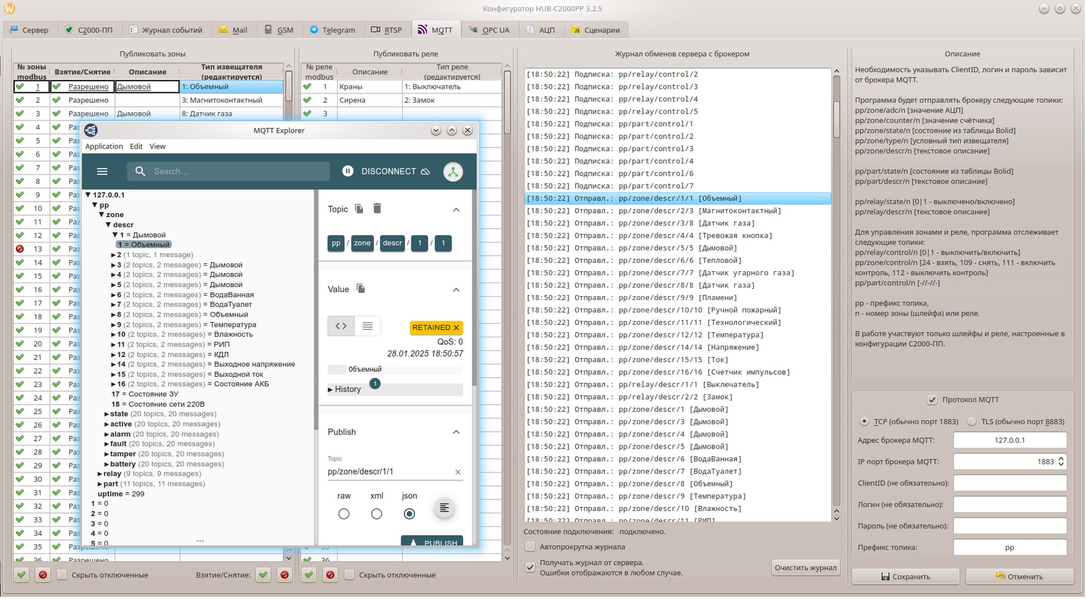Delete topic using the trash icon
The width and height of the screenshot is (1086, 599).
377,209
